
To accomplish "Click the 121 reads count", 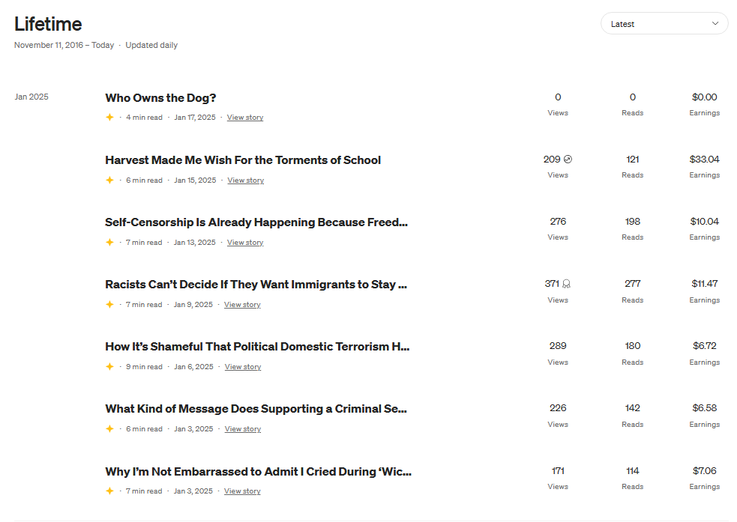I will pos(632,160).
